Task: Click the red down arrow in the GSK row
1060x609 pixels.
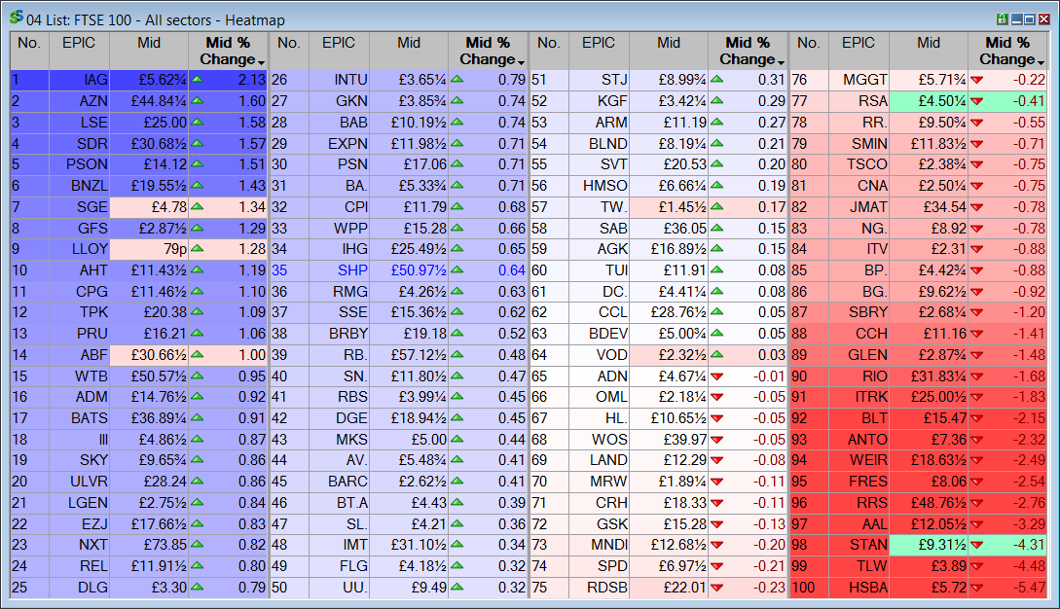Action: click(716, 524)
